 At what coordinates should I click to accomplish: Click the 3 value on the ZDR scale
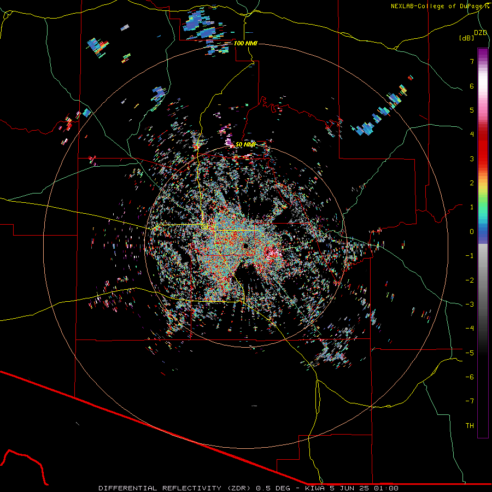pyautogui.click(x=472, y=159)
